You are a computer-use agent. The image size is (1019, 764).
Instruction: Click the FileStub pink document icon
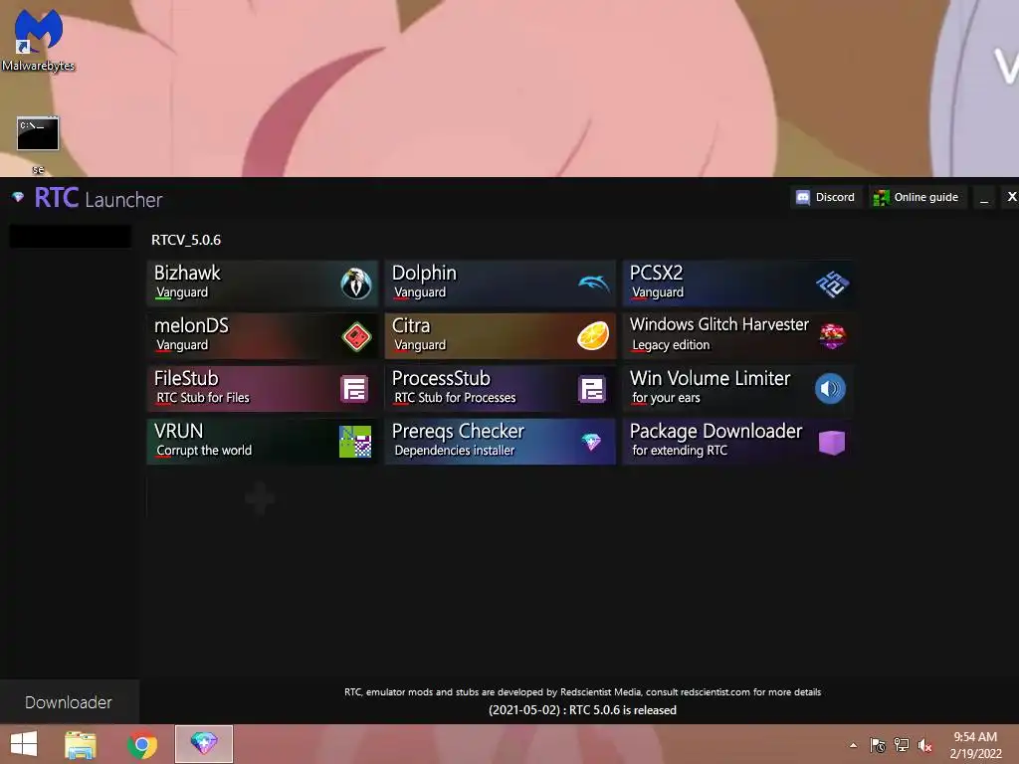click(x=355, y=389)
